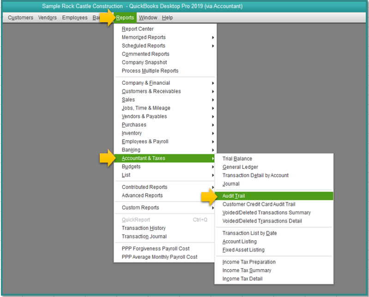This screenshot has height=297, width=369.
Task: Expand Customers & Receivables submenu
Action: click(x=165, y=91)
